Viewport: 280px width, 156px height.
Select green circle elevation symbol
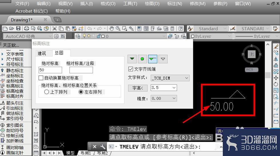(x=142, y=59)
